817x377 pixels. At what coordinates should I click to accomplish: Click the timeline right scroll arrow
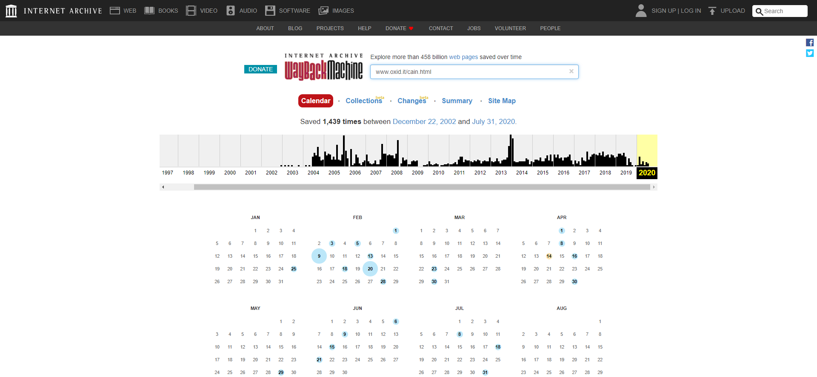(654, 187)
